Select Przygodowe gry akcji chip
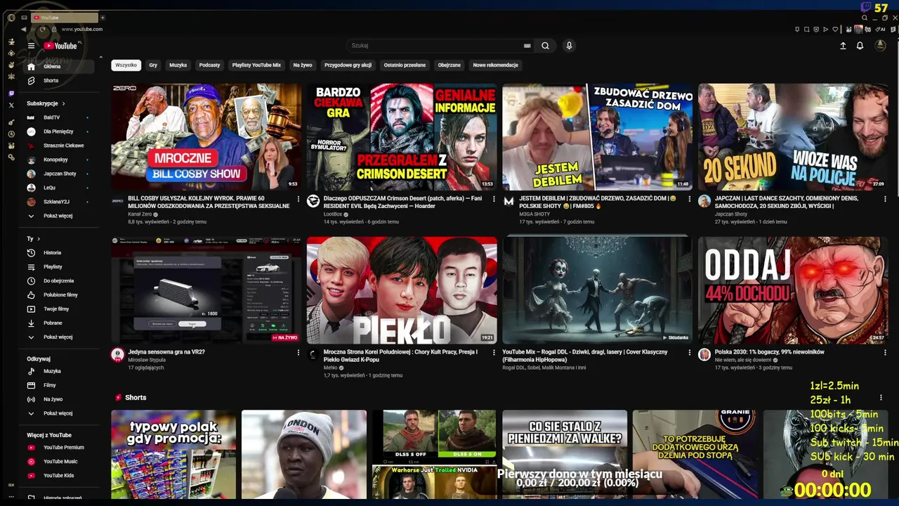 [348, 65]
